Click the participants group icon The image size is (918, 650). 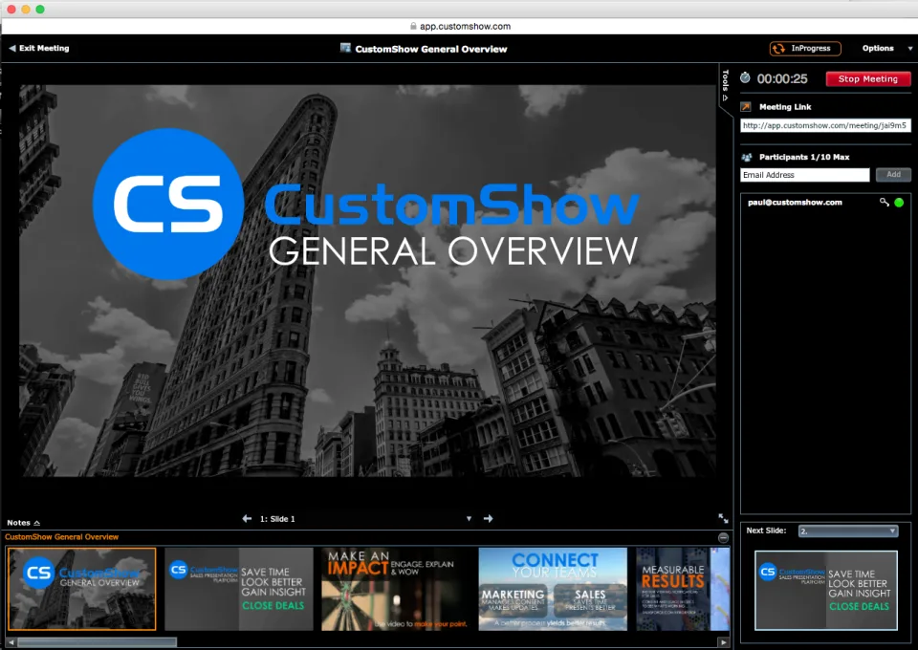[747, 157]
